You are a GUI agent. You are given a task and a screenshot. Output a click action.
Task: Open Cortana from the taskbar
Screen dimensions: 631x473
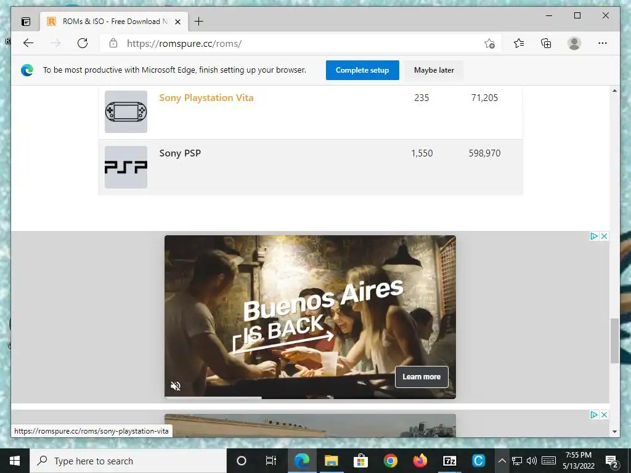coord(242,461)
